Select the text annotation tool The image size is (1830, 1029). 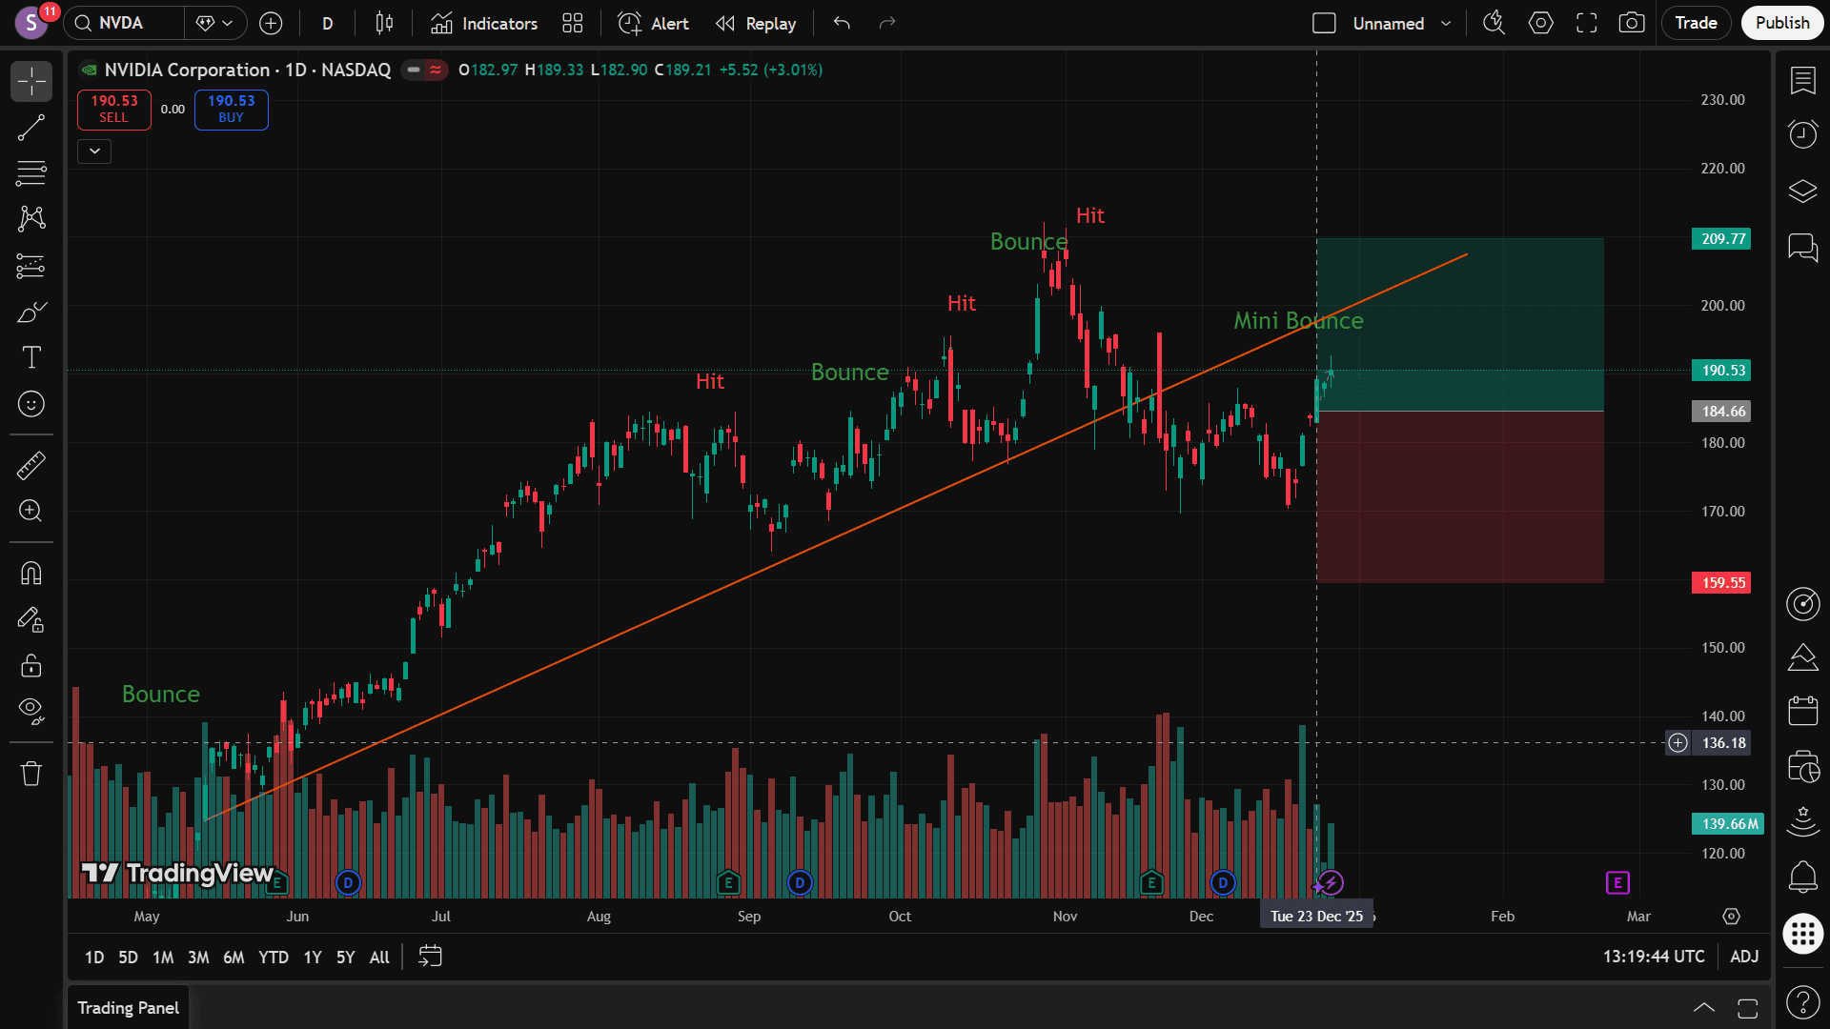pyautogui.click(x=31, y=357)
